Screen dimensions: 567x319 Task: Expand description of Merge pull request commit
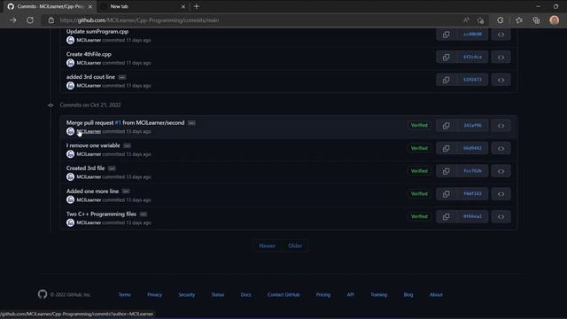coord(191,123)
